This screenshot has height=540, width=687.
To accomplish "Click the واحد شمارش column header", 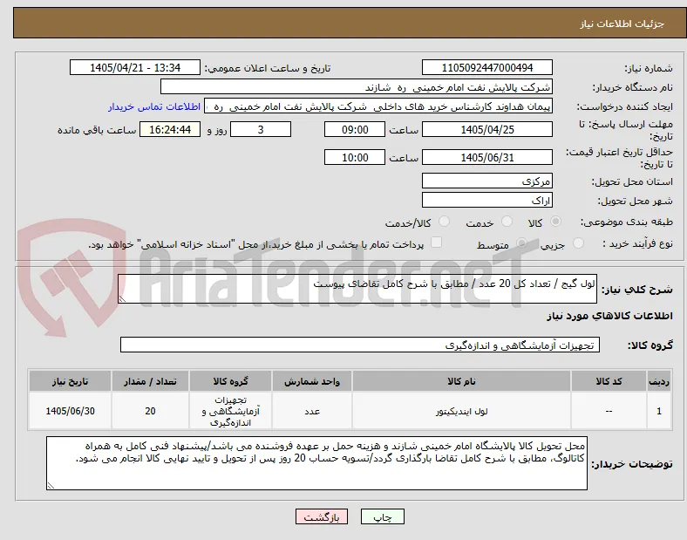I will (312, 381).
